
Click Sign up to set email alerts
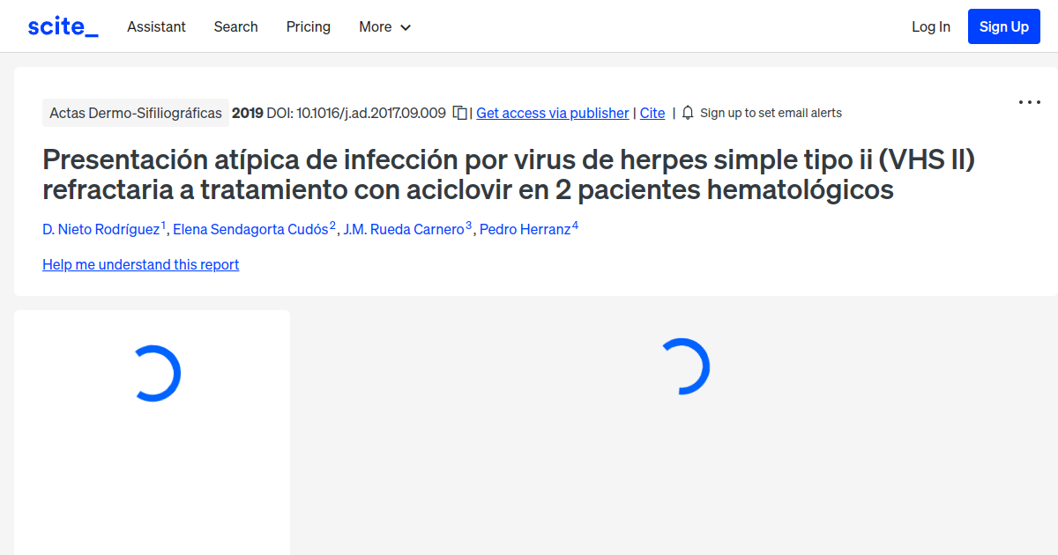(x=771, y=113)
